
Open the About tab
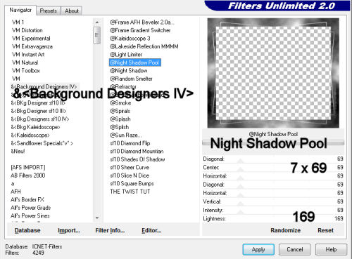(x=72, y=11)
